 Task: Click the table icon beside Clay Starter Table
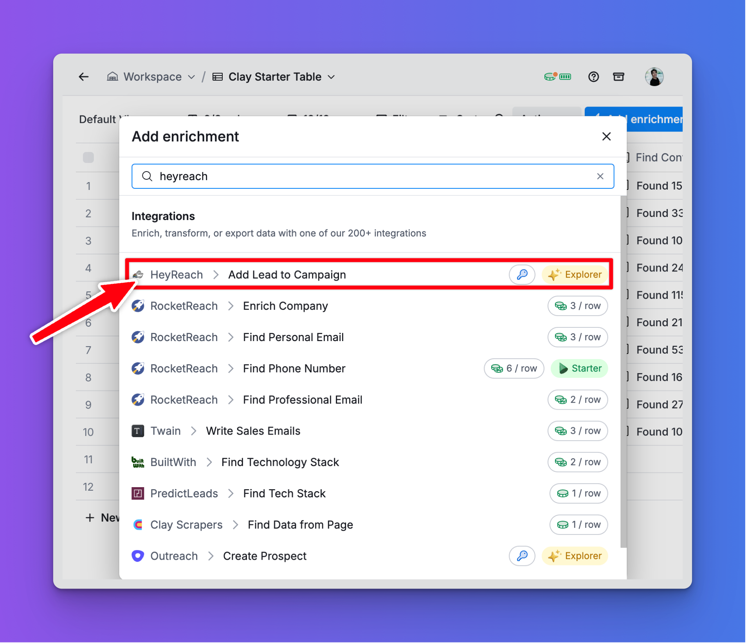click(x=218, y=77)
